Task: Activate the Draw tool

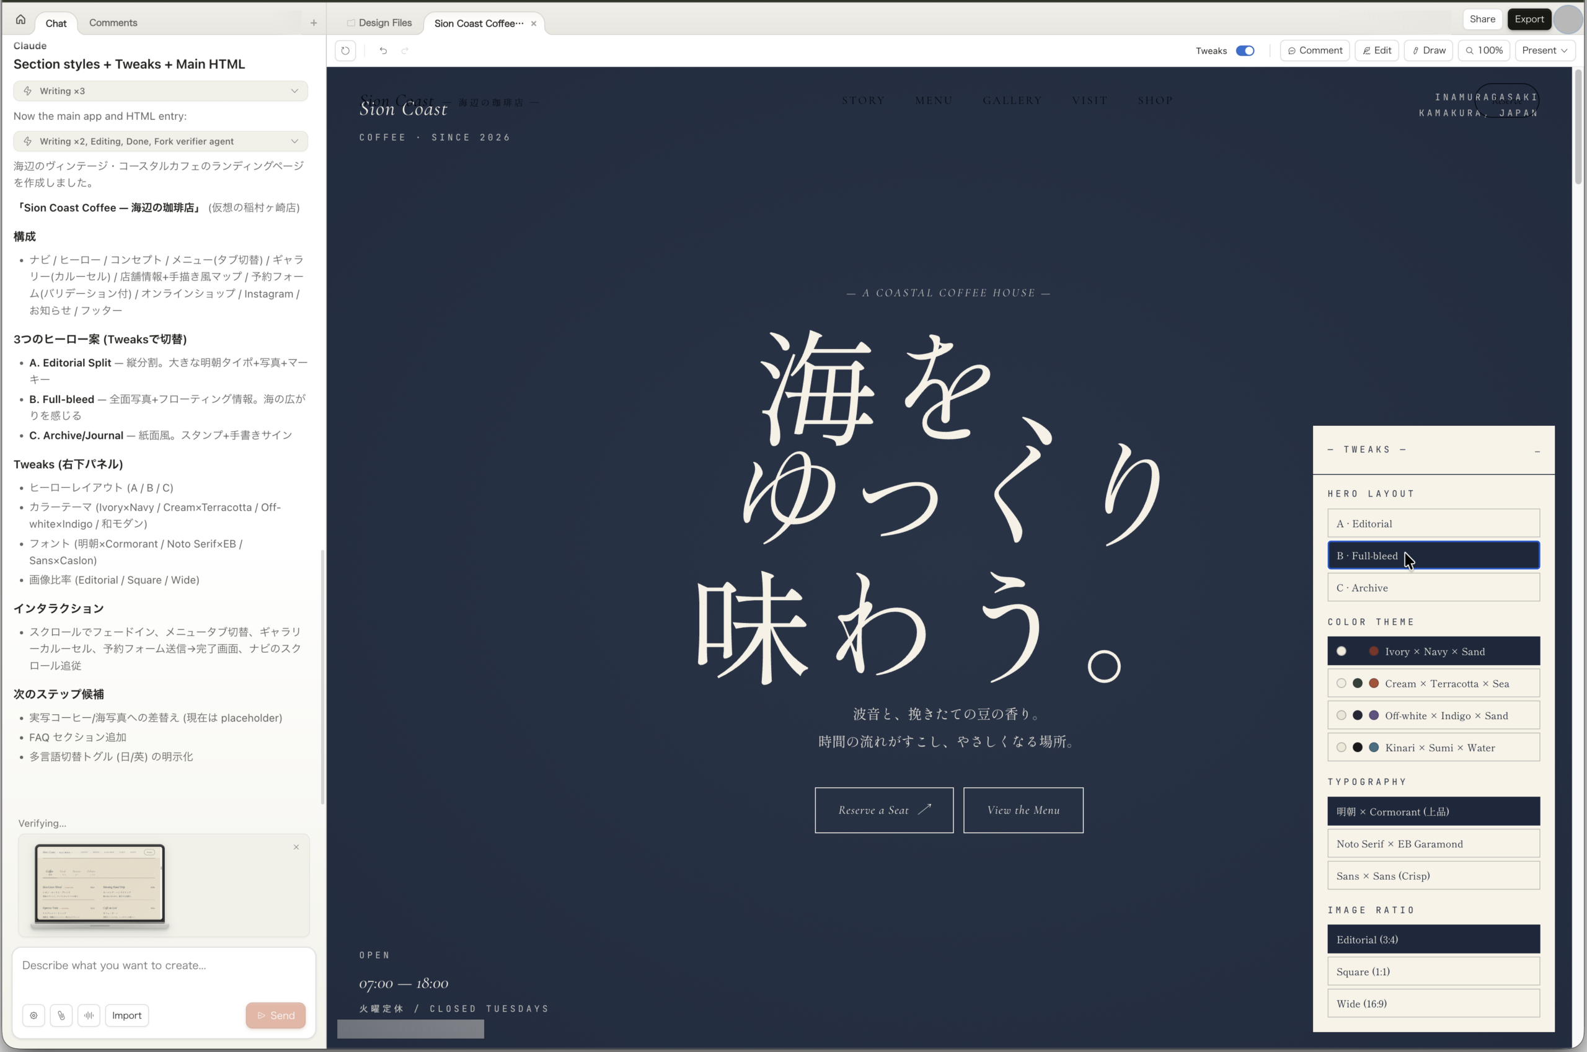Action: click(x=1428, y=50)
